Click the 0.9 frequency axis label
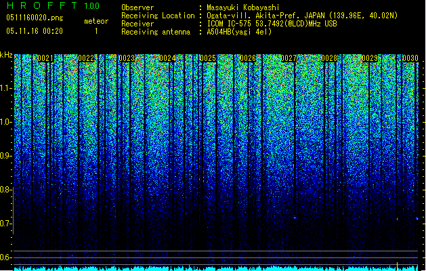The width and height of the screenshot is (426, 271). (x=5, y=156)
